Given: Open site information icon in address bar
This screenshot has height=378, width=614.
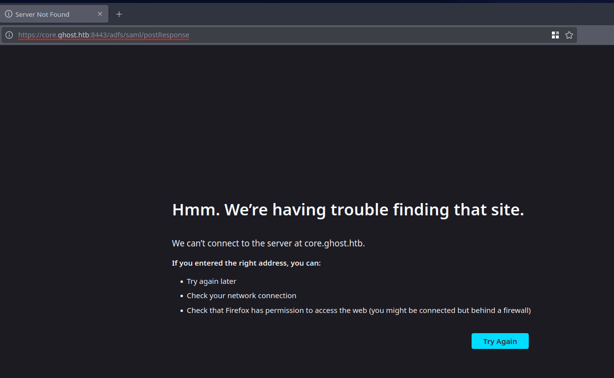Looking at the screenshot, I should [9, 35].
